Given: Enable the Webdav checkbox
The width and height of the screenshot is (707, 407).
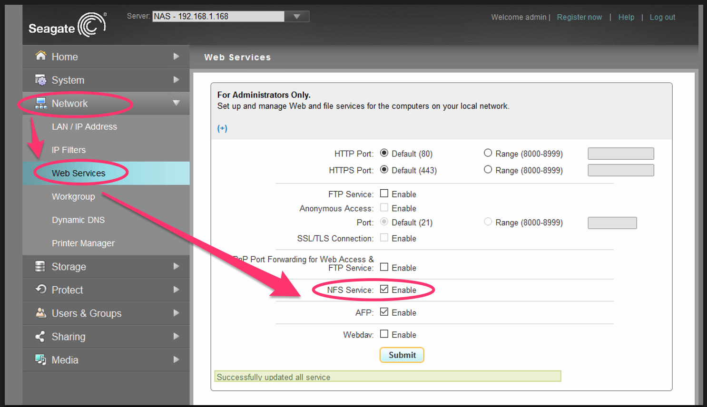Looking at the screenshot, I should [x=384, y=334].
